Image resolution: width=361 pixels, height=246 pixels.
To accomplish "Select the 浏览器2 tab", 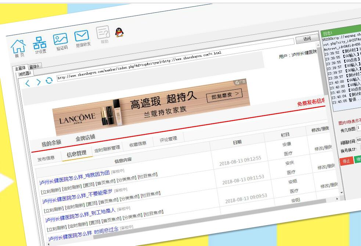I will 25,74.
